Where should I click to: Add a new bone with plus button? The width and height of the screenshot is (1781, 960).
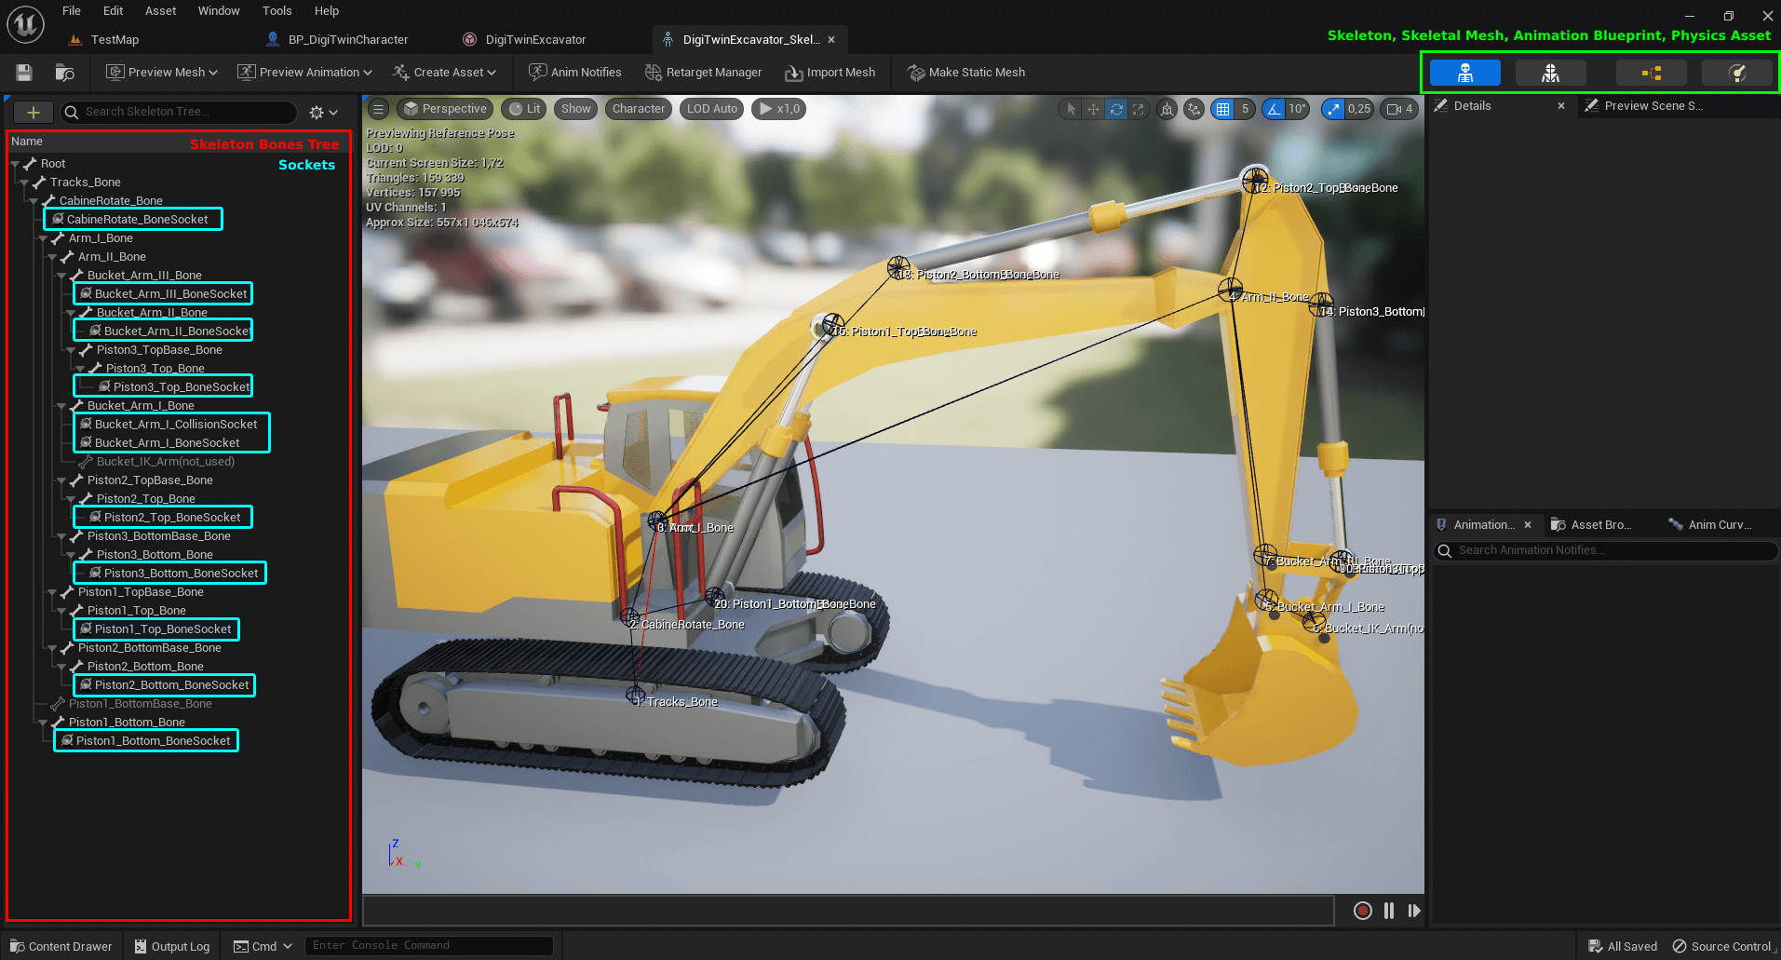pos(33,112)
